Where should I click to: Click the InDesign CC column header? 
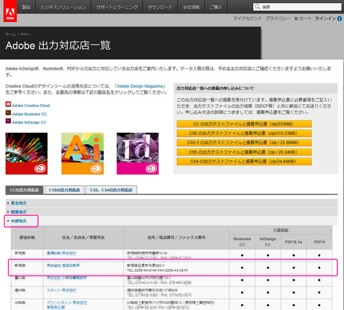[268, 242]
